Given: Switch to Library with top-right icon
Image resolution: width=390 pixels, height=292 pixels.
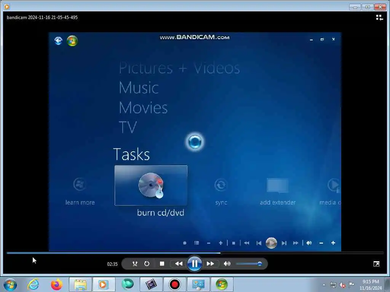Looking at the screenshot, I should (379, 17).
